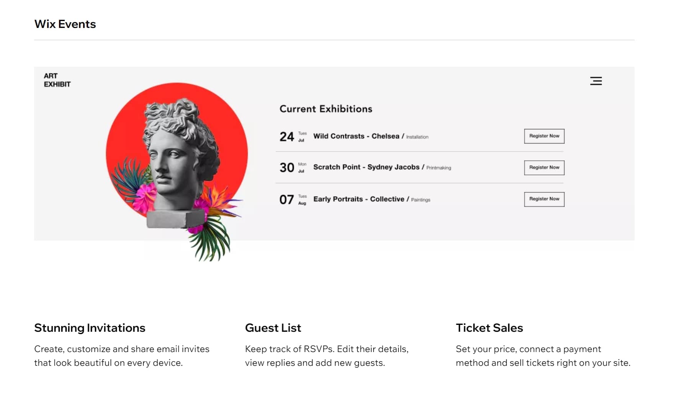
Task: Click the Current Exhibitions heading
Action: [326, 109]
